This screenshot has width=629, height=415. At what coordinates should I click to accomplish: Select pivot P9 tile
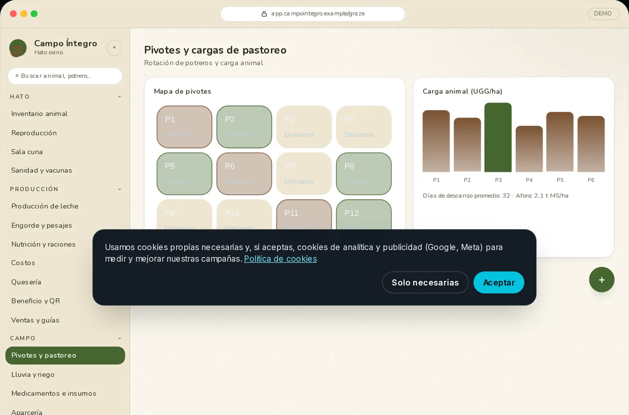[184, 214]
